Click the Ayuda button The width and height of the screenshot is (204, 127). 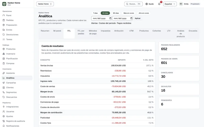pos(149,4)
